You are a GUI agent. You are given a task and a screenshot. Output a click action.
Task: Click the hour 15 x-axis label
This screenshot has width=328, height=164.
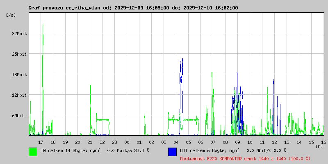pos(311,142)
